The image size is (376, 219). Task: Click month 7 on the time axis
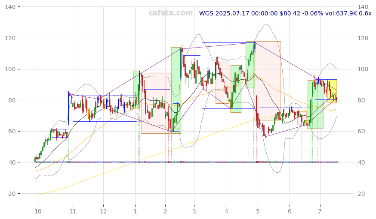click(320, 211)
